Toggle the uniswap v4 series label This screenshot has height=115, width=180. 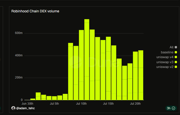[x=165, y=57]
